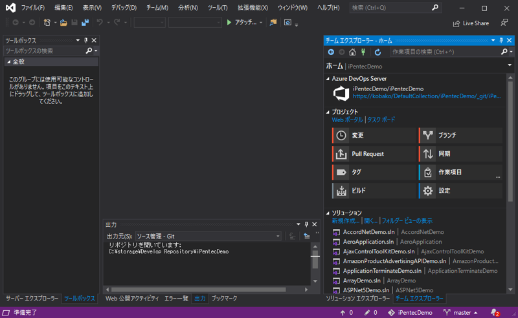Screen dimensions: 518x318
Task: Click the screenshot camera toolbar icon
Action: coord(287,23)
